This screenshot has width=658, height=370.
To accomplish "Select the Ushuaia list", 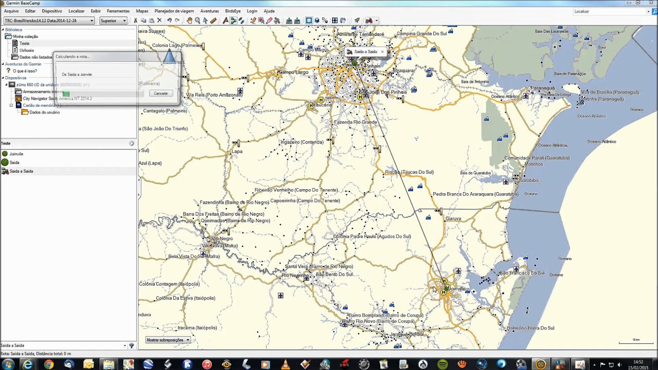I will coord(27,50).
